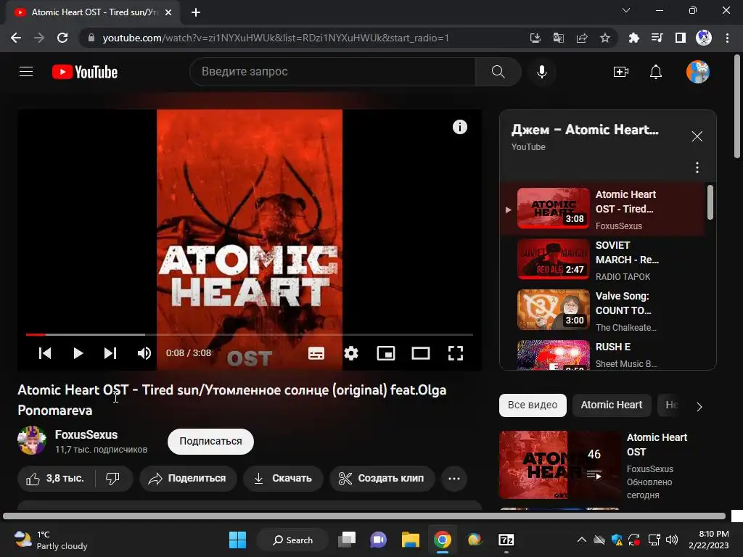Toggle theater mode
This screenshot has width=743, height=557.
[x=421, y=353]
